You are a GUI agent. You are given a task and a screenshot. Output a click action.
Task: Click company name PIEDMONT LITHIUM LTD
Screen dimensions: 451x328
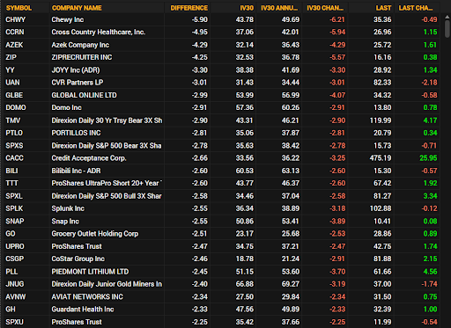90,272
